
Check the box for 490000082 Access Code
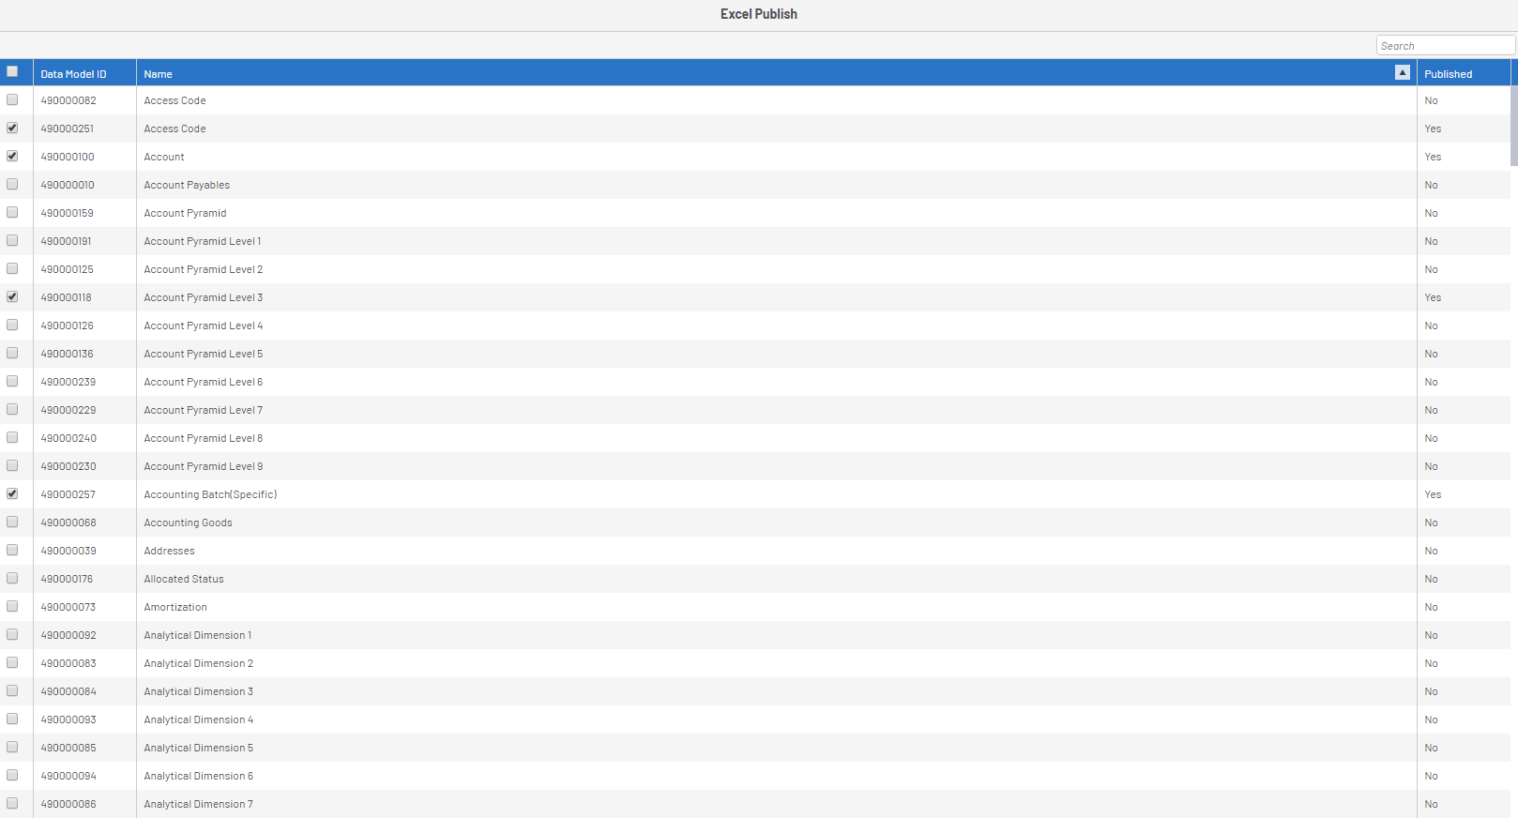pyautogui.click(x=12, y=99)
